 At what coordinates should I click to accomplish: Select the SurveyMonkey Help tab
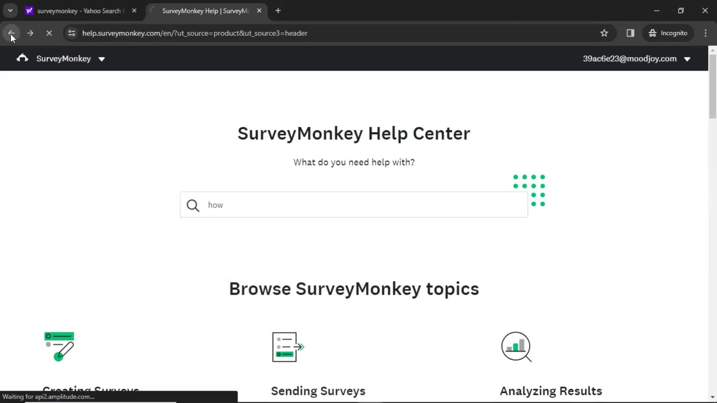point(206,11)
